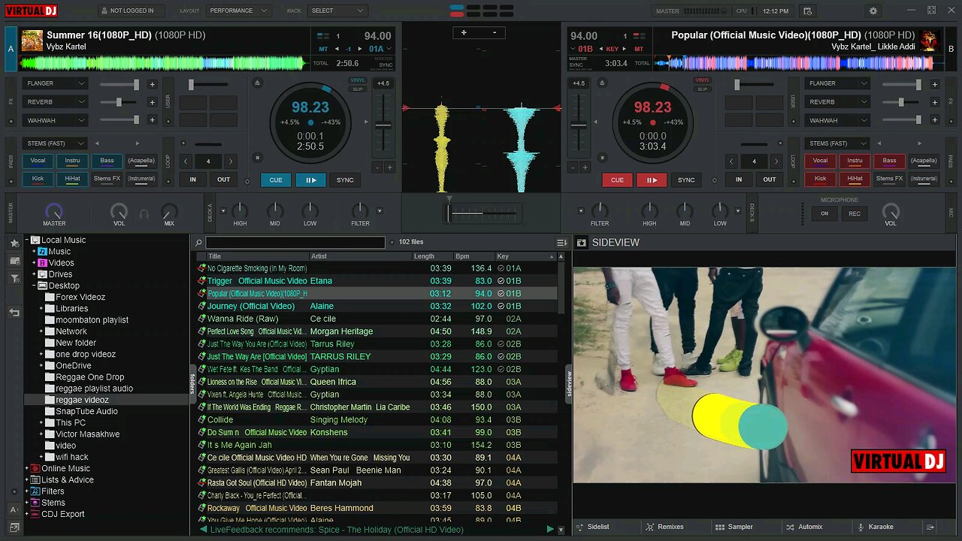Open deck A STEMS (FAST) pads dropdown
Screen dimensions: 962x541
coord(55,144)
